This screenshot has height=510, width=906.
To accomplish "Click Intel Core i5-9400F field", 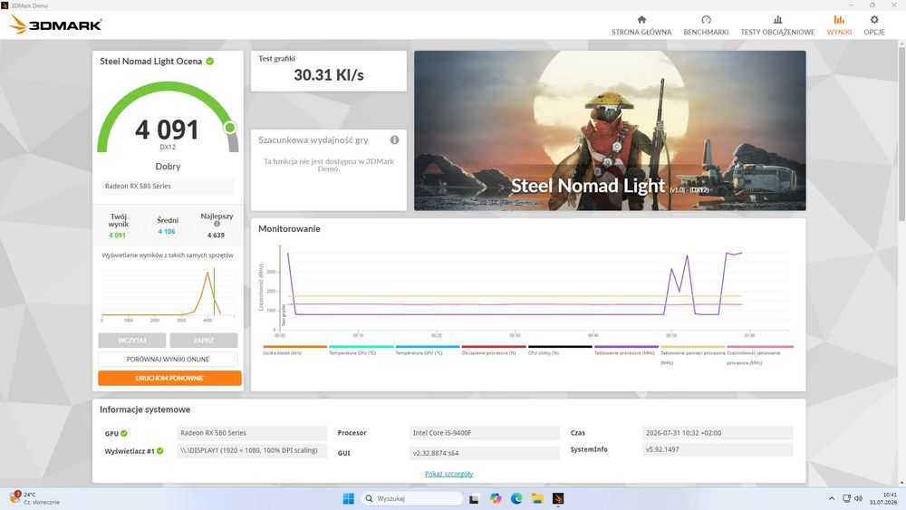I will coord(484,433).
